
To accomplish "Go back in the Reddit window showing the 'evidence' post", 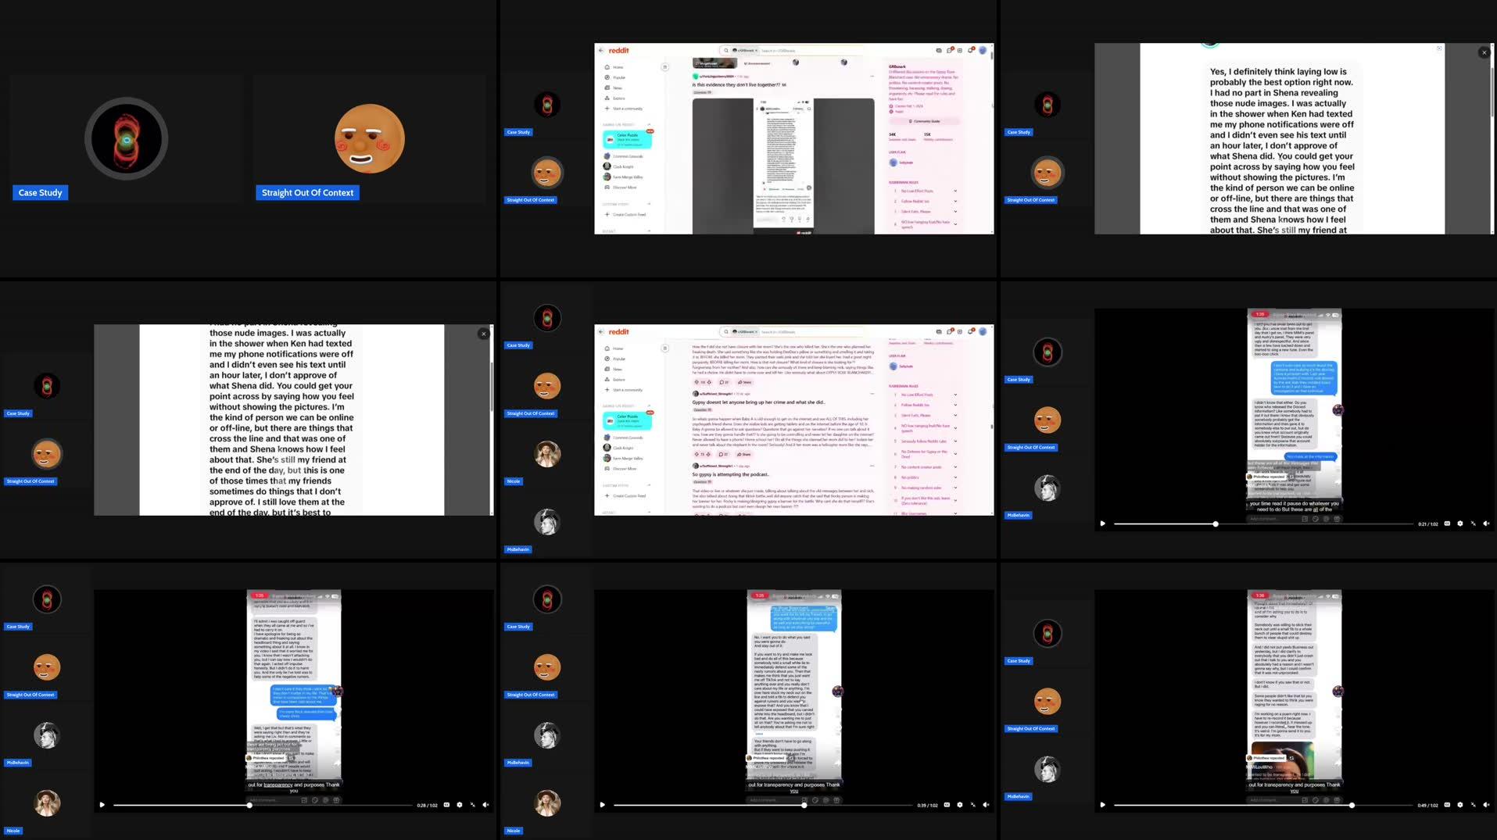I will (x=601, y=50).
